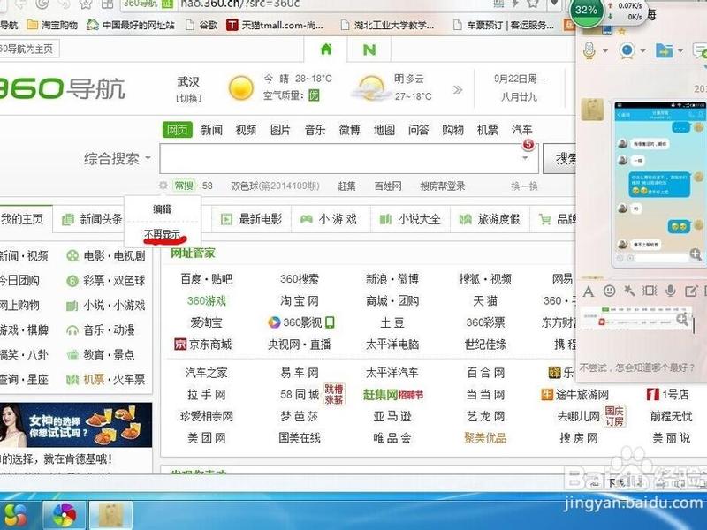
Task: Click the film icon beside 电影·电视剧
Action: coord(72,256)
